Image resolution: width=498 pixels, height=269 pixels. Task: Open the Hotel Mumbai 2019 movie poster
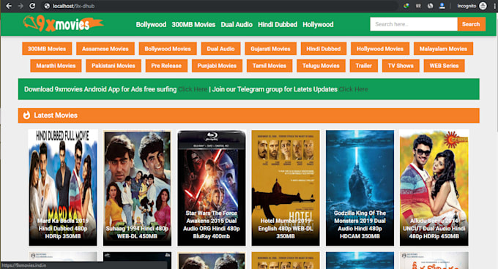pyautogui.click(x=286, y=188)
